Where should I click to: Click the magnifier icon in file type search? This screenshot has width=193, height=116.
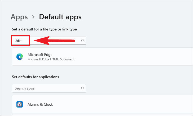click(x=82, y=41)
